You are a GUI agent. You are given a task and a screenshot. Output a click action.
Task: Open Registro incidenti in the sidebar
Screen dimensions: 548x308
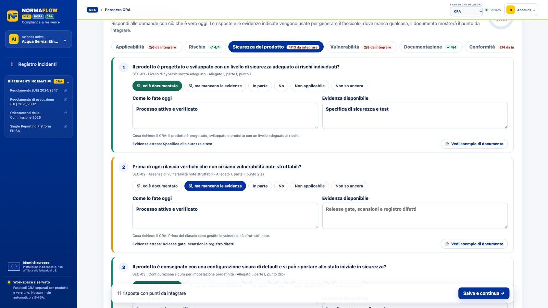point(37,64)
